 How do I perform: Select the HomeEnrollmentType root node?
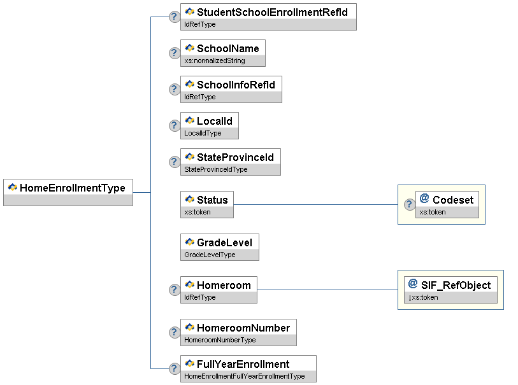[x=68, y=188]
